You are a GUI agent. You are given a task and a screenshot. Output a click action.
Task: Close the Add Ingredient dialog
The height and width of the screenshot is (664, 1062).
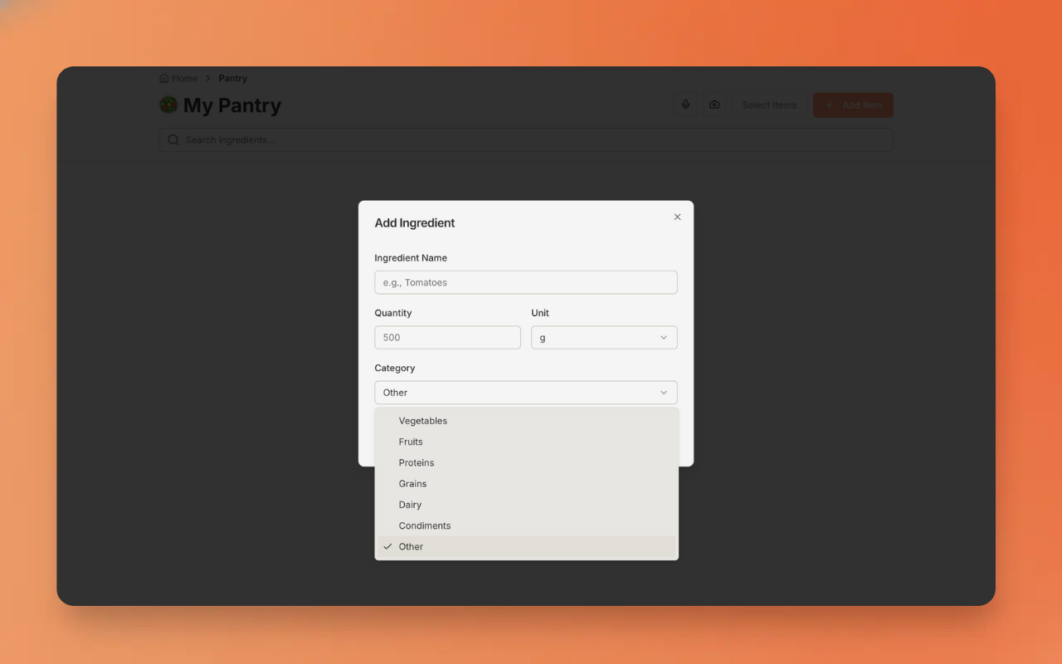pyautogui.click(x=677, y=217)
